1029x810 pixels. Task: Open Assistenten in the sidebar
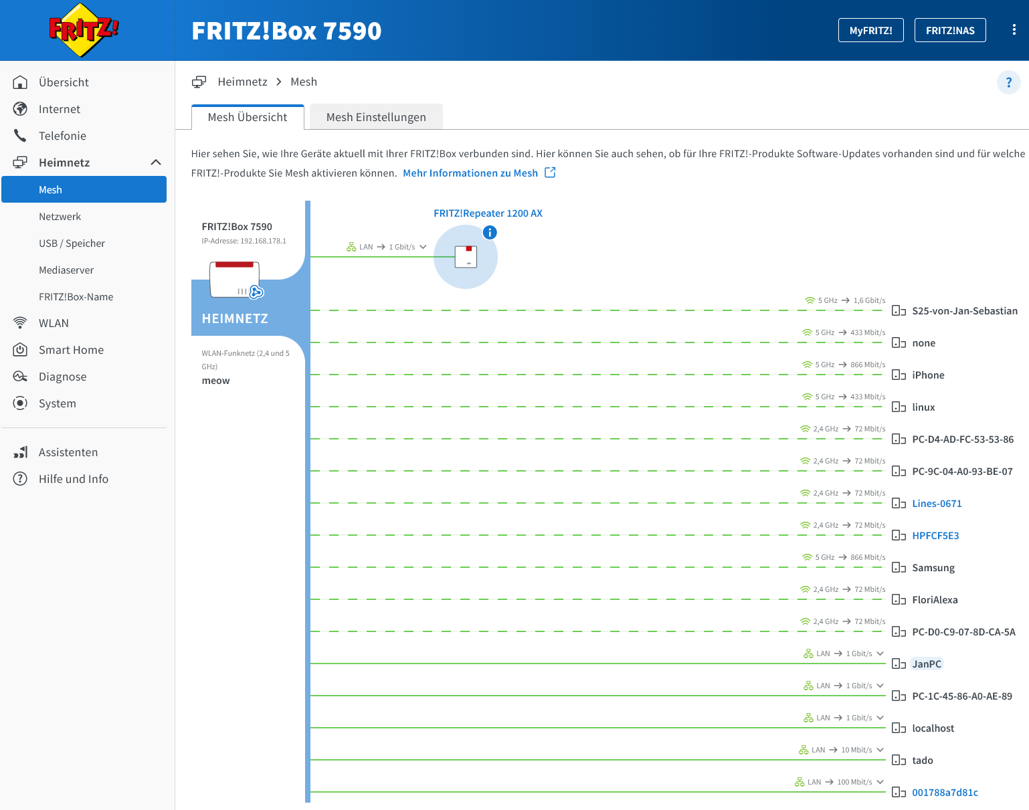point(84,452)
